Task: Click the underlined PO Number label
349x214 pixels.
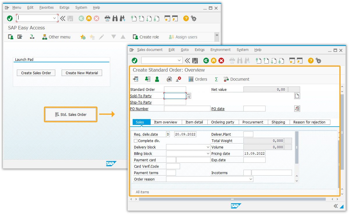Action: point(139,109)
